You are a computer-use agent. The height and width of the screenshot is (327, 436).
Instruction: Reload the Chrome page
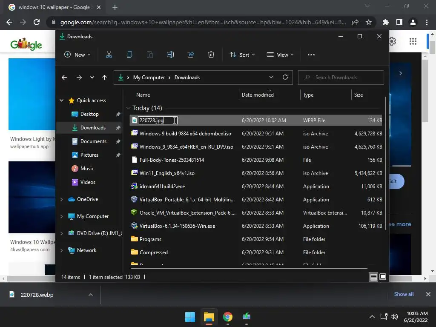pos(37,22)
